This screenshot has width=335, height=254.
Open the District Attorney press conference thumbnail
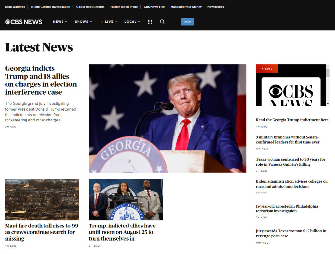126,199
